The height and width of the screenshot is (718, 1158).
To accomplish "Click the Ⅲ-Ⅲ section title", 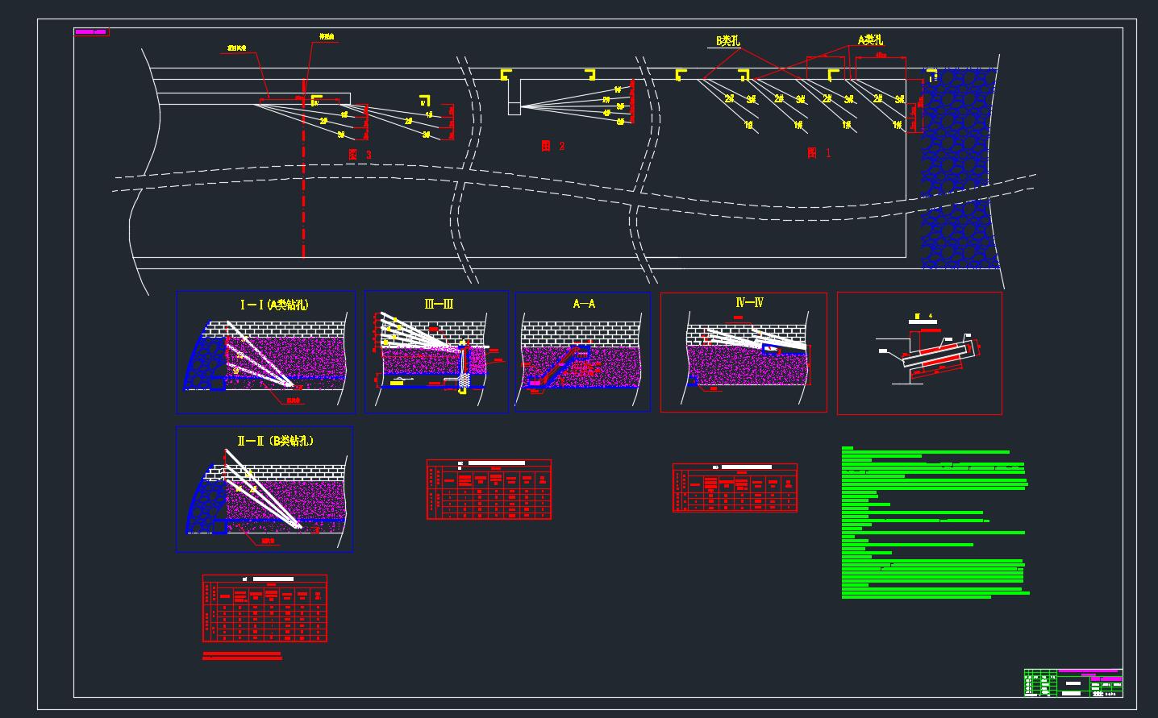I will click(439, 304).
